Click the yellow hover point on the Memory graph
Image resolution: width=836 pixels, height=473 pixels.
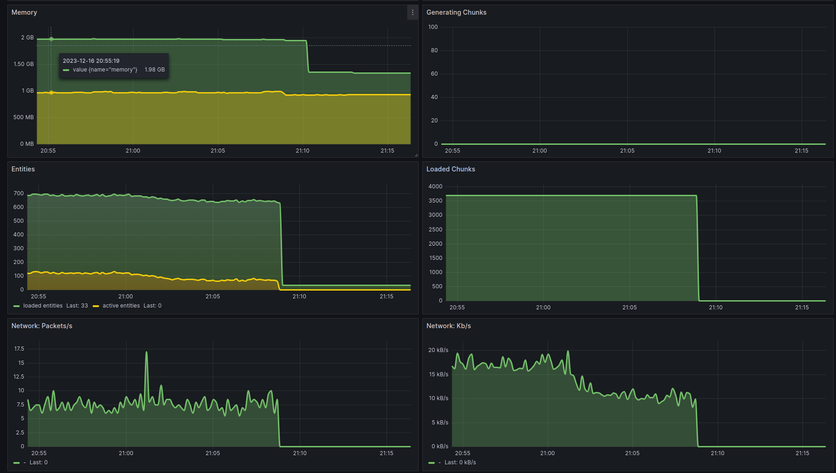tap(51, 93)
